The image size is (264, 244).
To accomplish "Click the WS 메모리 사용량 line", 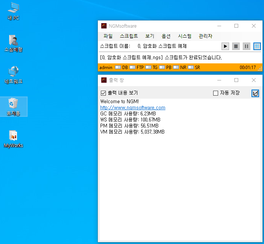I will (x=130, y=120).
